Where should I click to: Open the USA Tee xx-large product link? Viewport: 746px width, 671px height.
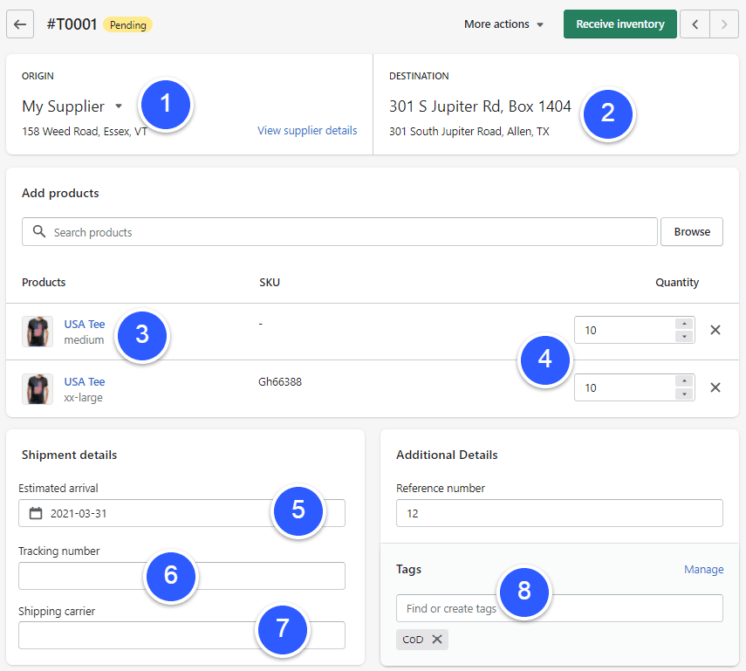(85, 381)
